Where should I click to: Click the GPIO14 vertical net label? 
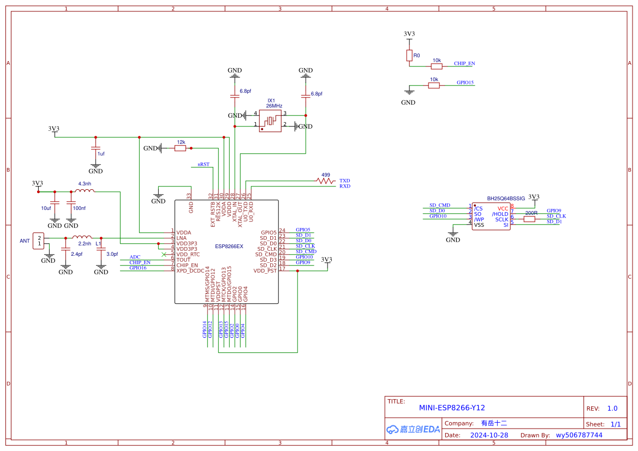pyautogui.click(x=205, y=329)
